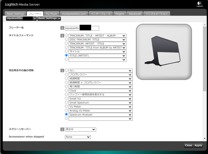Click the vertical scrollbar thumb

tap(205, 59)
